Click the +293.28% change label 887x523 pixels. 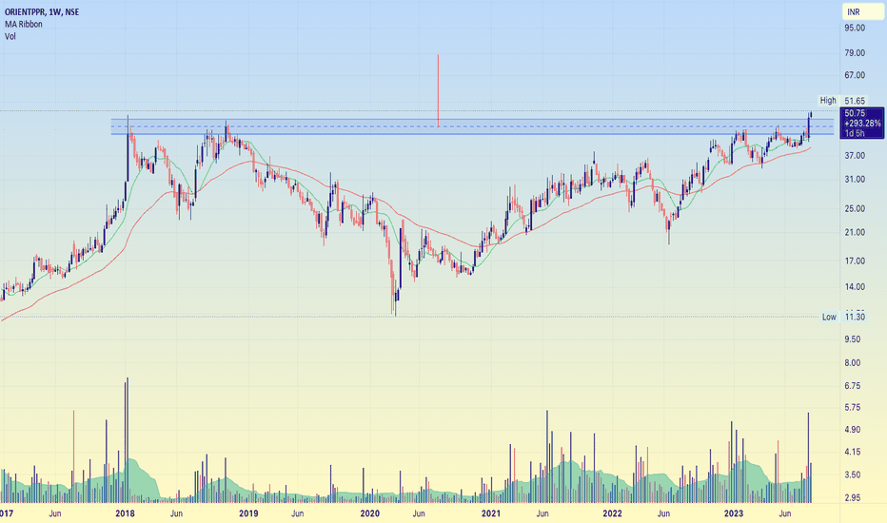click(862, 124)
